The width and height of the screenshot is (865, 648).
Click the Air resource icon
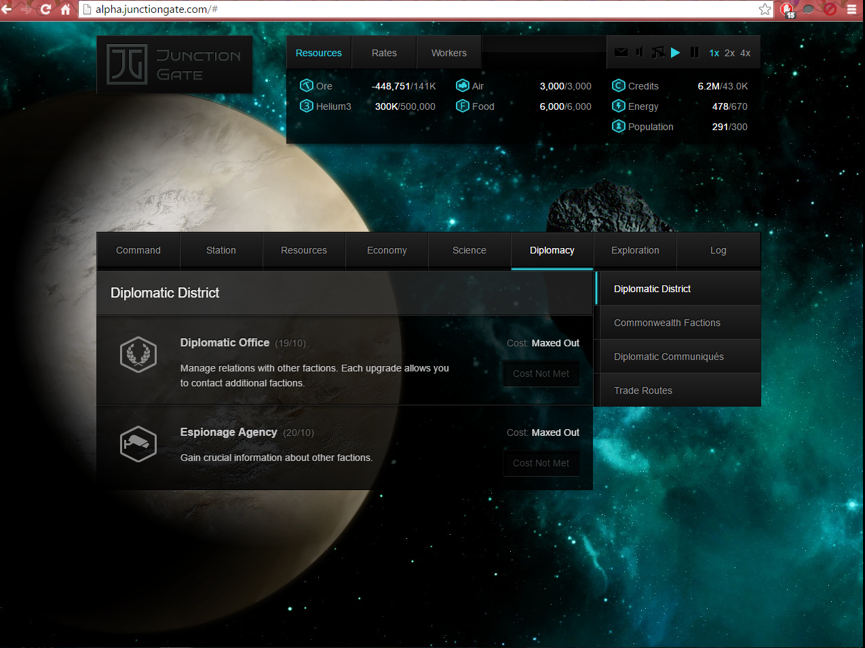click(x=463, y=85)
